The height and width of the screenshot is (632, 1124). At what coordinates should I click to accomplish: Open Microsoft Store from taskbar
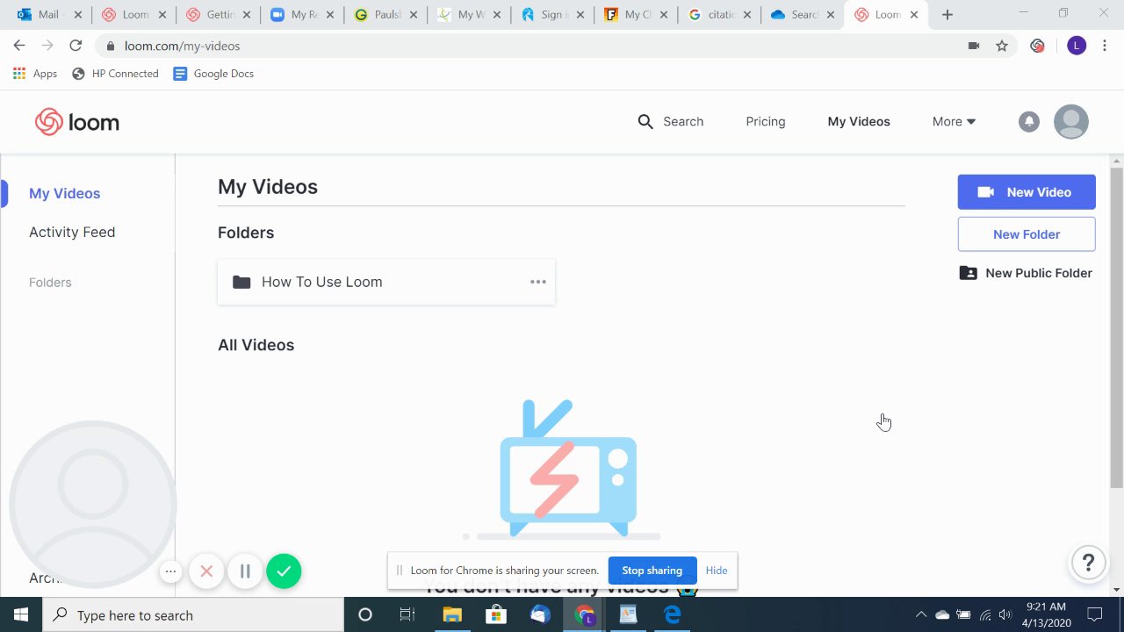[496, 614]
